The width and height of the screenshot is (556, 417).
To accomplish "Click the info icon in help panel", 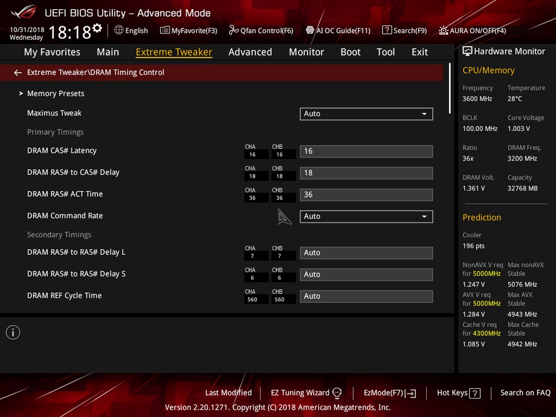I will (13, 332).
